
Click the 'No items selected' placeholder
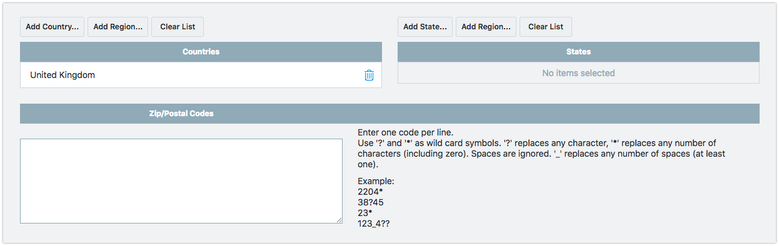pos(578,73)
